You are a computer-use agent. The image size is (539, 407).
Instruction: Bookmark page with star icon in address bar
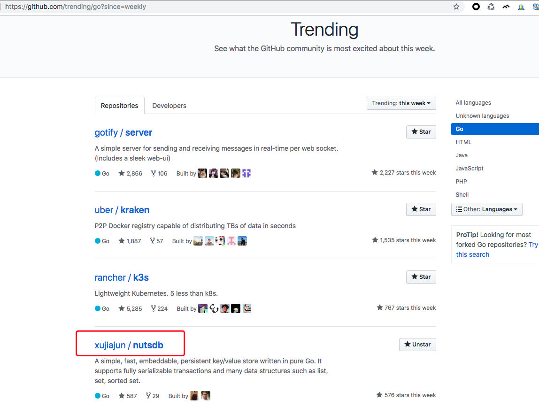(456, 7)
